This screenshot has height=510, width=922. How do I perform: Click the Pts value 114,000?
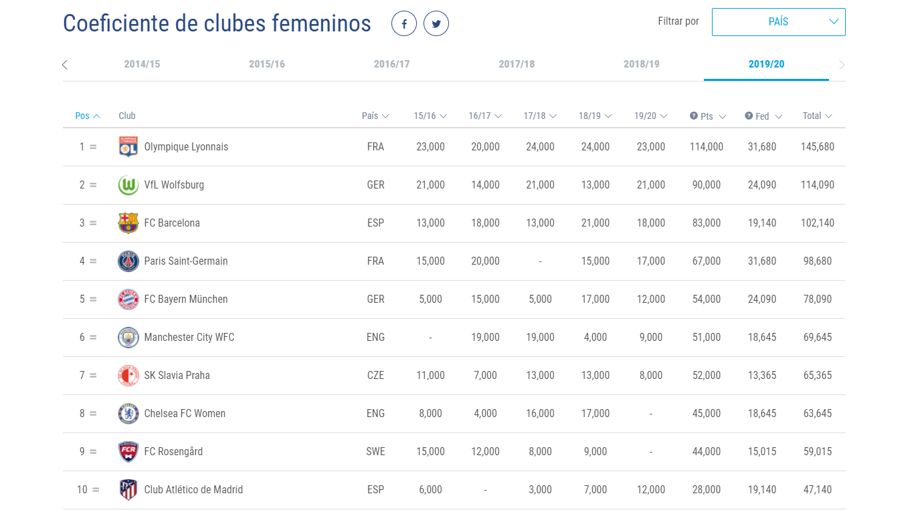(707, 146)
